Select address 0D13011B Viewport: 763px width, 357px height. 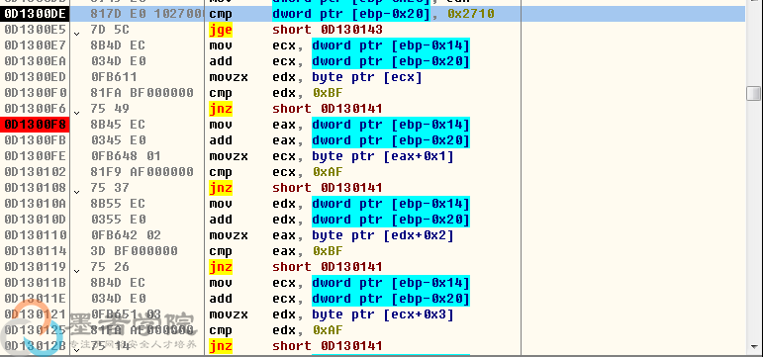point(35,283)
